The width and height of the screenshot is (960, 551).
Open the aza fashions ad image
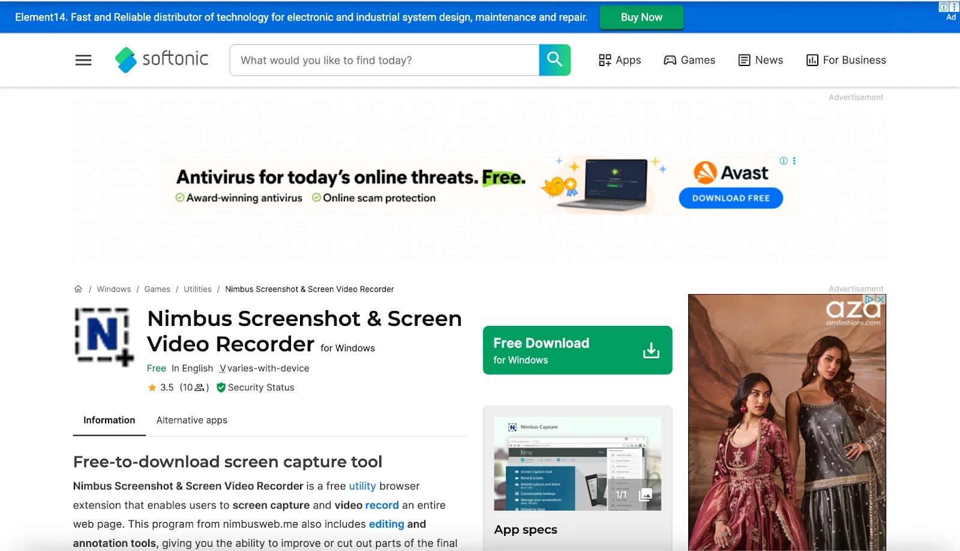[x=787, y=423]
